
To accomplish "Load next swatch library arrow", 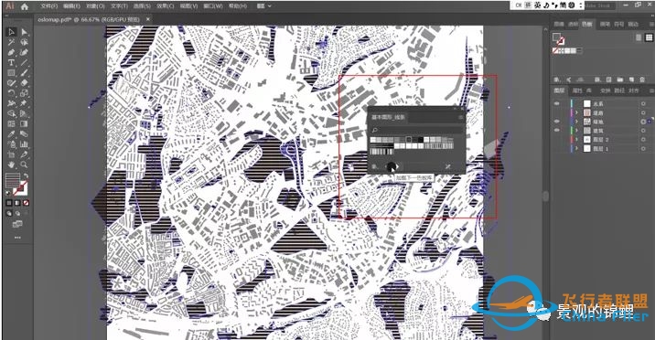I will click(397, 167).
